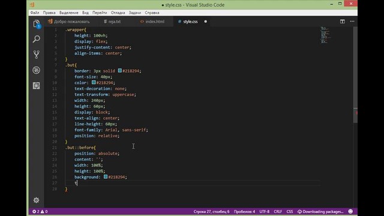Change line endings via CRLF
Image resolution: width=384 pixels, height=216 pixels.
pyautogui.click(x=278, y=212)
